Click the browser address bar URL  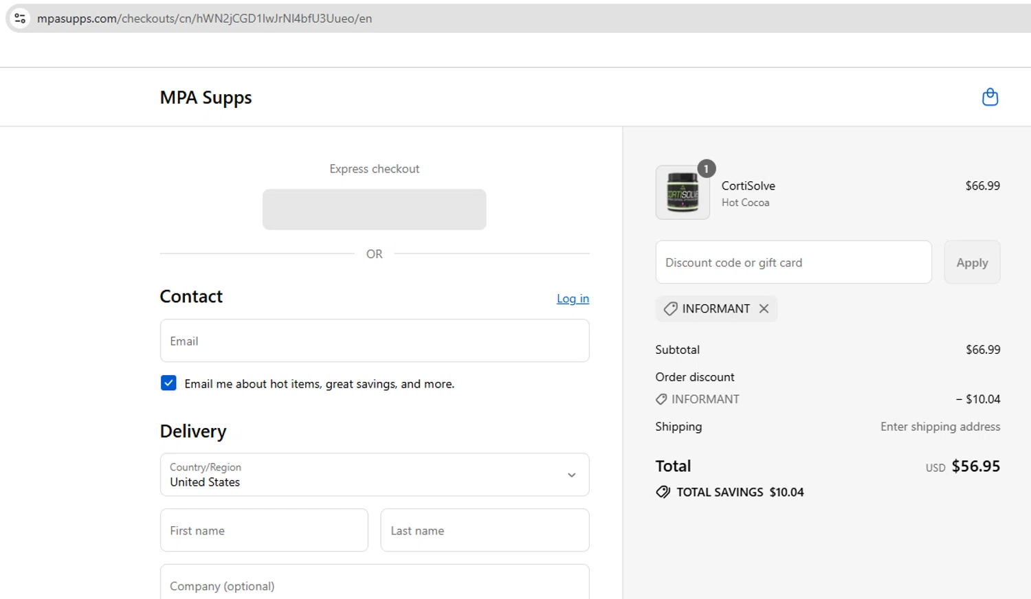tap(205, 19)
